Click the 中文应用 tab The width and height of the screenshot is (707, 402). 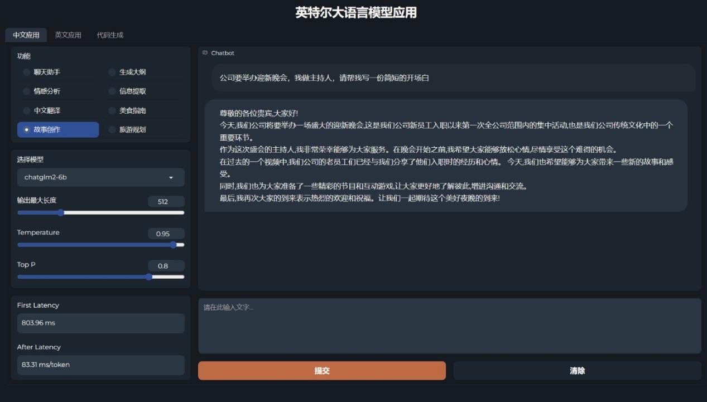(25, 34)
